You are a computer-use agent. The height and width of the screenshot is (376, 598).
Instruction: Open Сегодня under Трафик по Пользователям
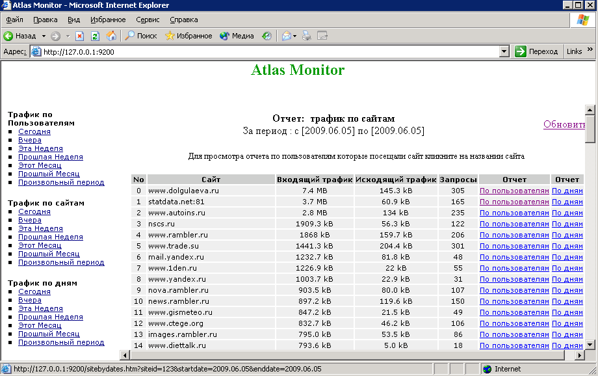pos(34,131)
